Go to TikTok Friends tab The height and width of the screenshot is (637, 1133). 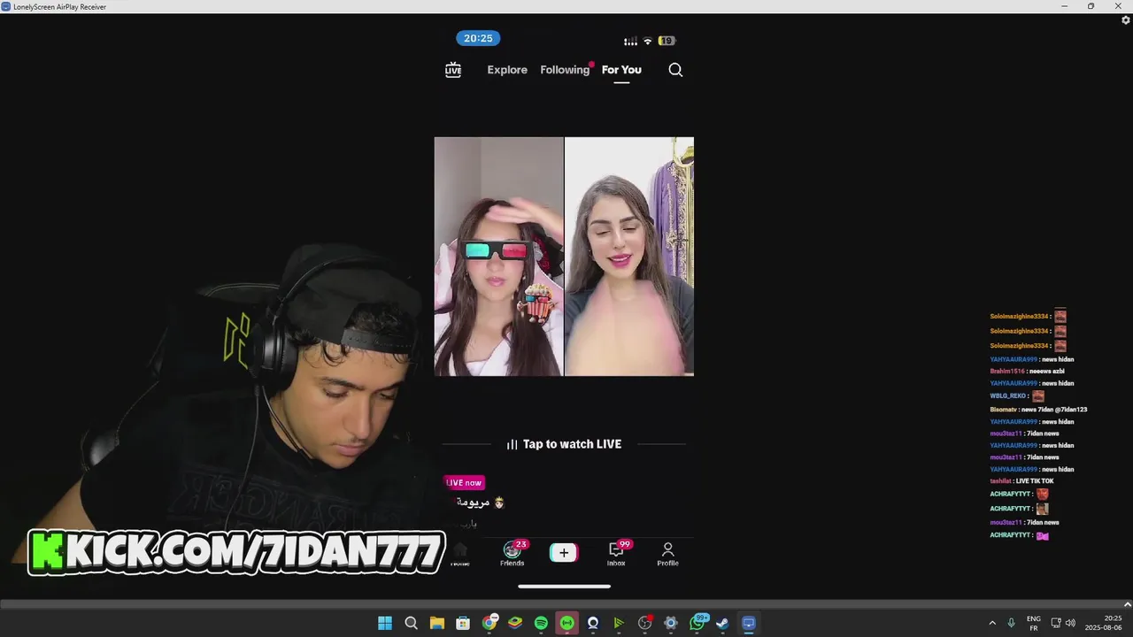512,554
